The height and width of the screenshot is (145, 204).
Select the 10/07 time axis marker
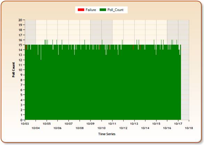[69, 123]
